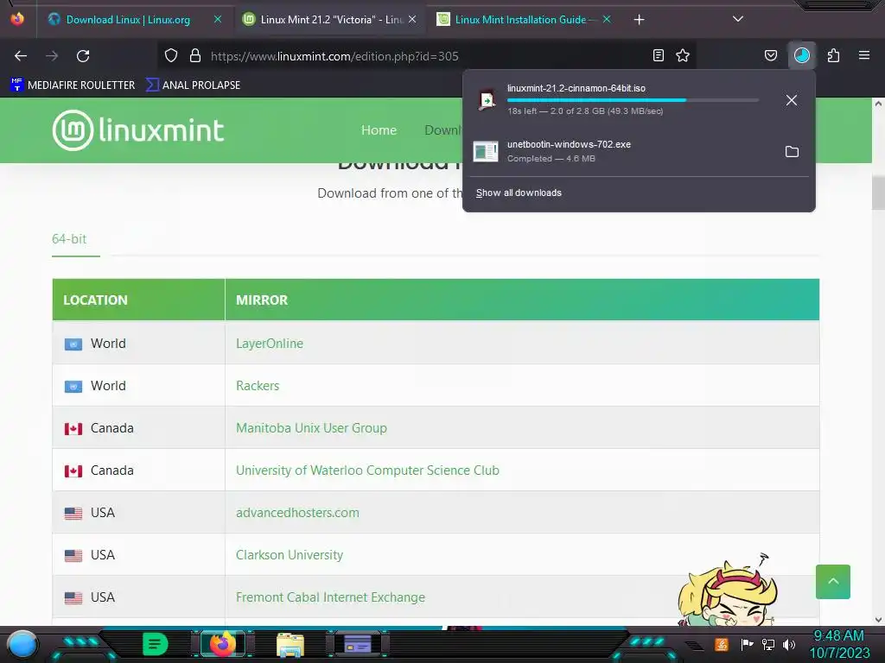The image size is (885, 663).
Task: Show unetbootin file in folder
Action: 792,152
